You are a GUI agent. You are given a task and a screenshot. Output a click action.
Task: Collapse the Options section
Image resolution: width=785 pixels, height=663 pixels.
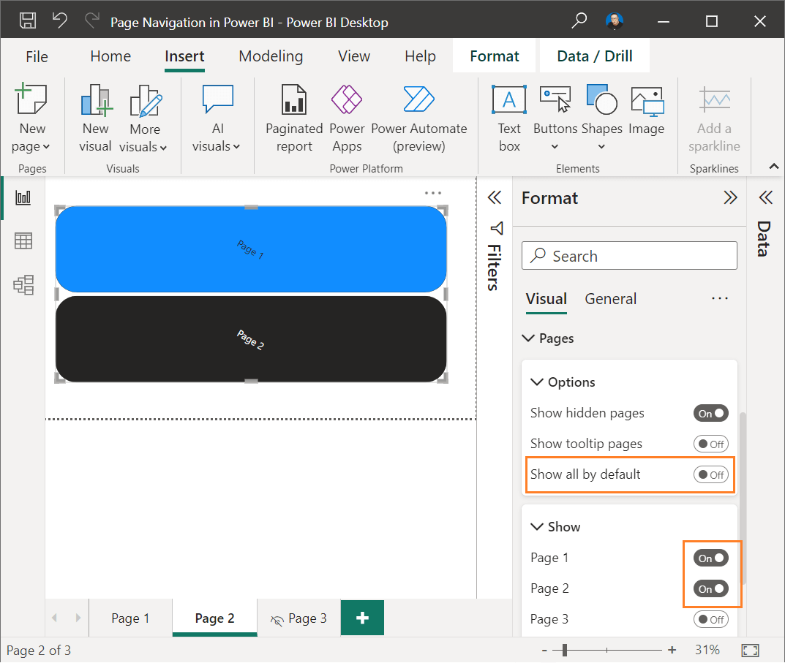(537, 382)
